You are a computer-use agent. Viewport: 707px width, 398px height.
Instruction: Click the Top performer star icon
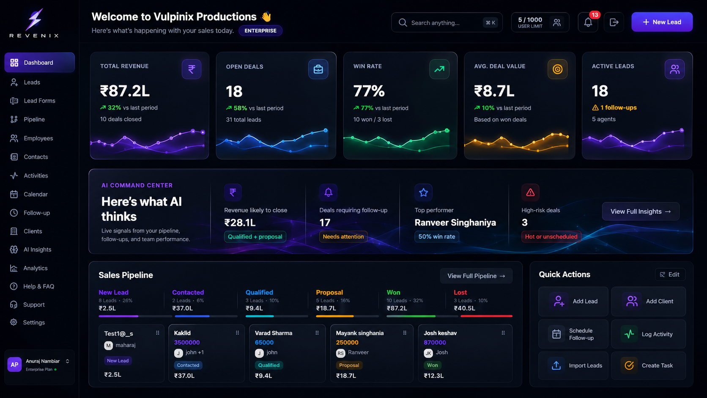[423, 192]
